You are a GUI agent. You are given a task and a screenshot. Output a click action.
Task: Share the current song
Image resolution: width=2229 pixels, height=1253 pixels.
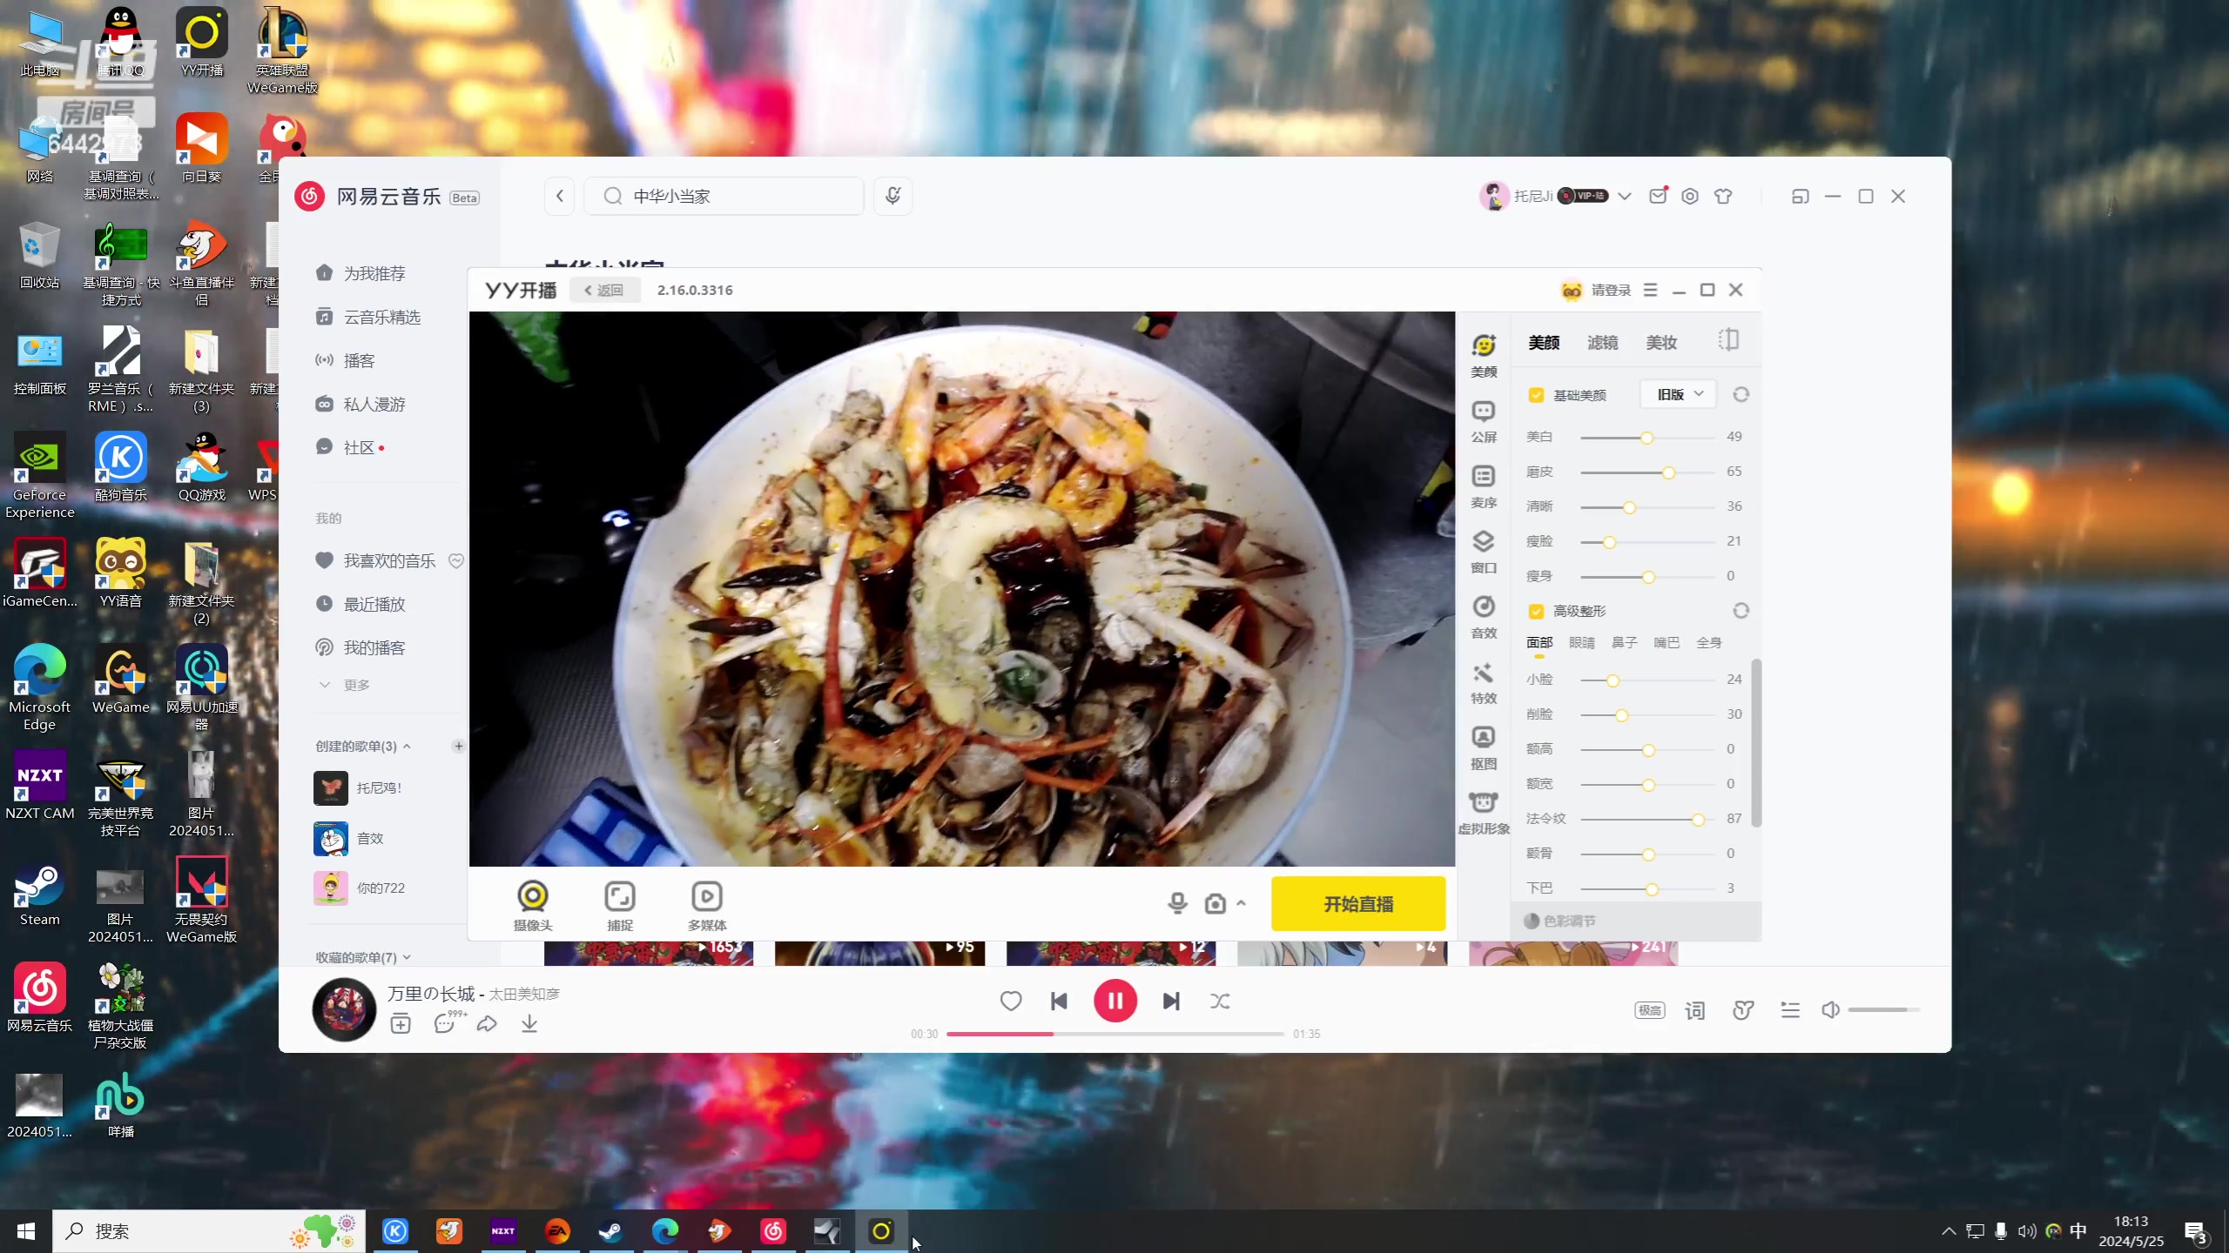tap(487, 1024)
